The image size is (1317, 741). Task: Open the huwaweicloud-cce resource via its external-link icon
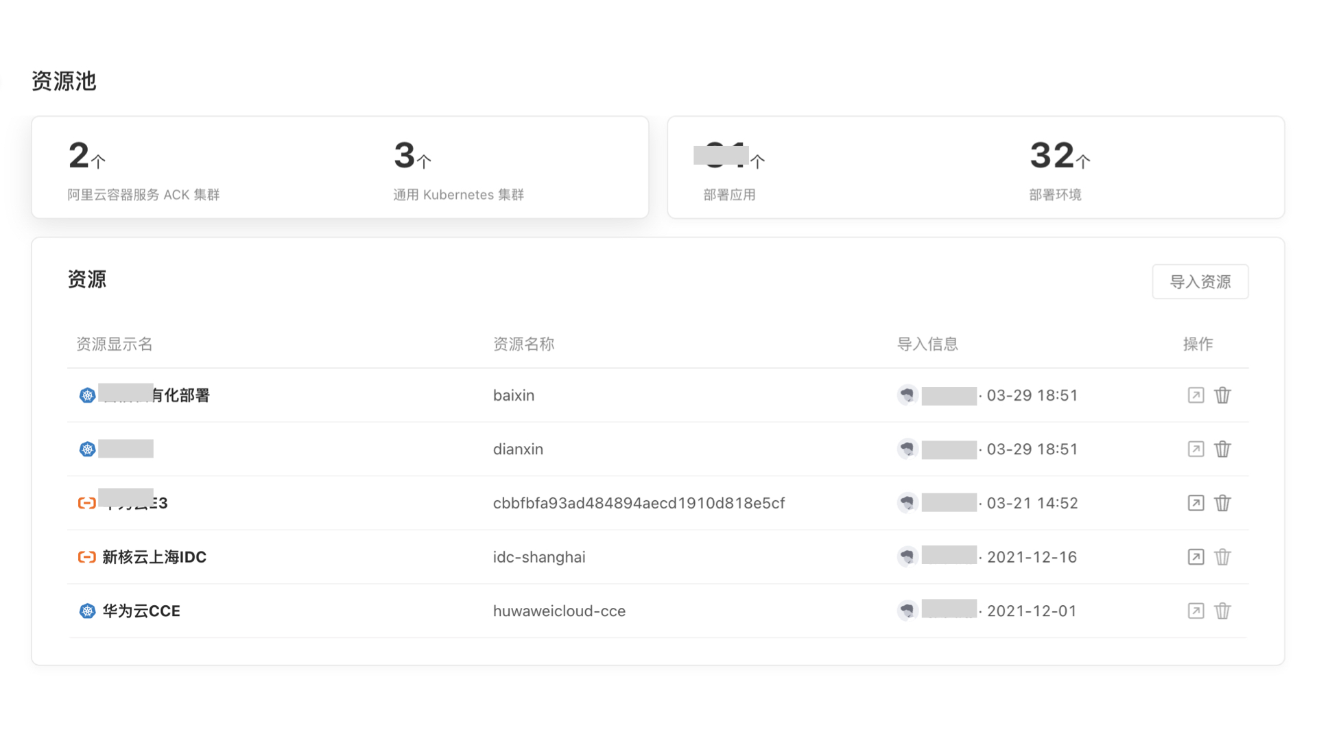click(x=1196, y=611)
